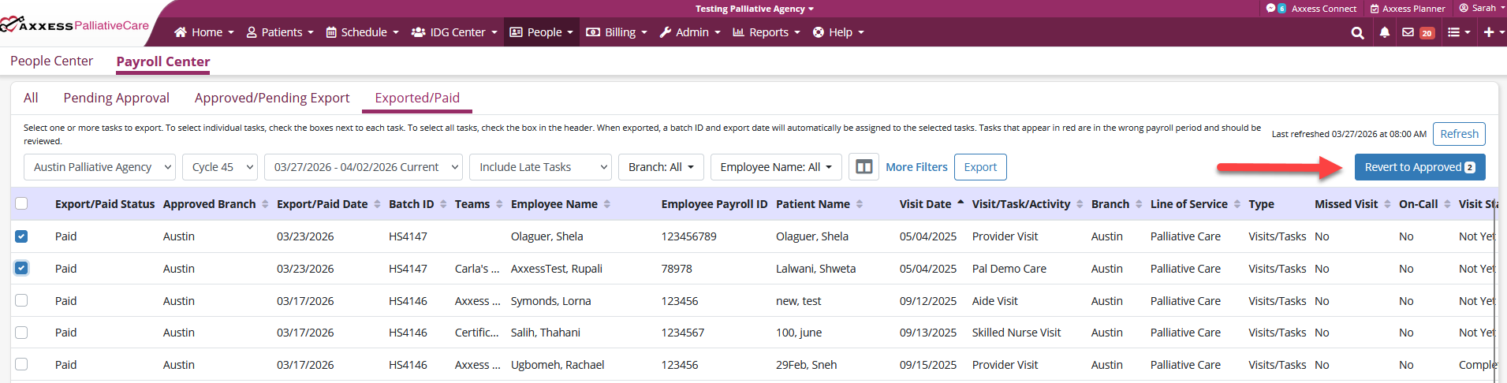Open the messages envelope icon
Image resolution: width=1507 pixels, height=383 pixels.
pyautogui.click(x=1408, y=33)
